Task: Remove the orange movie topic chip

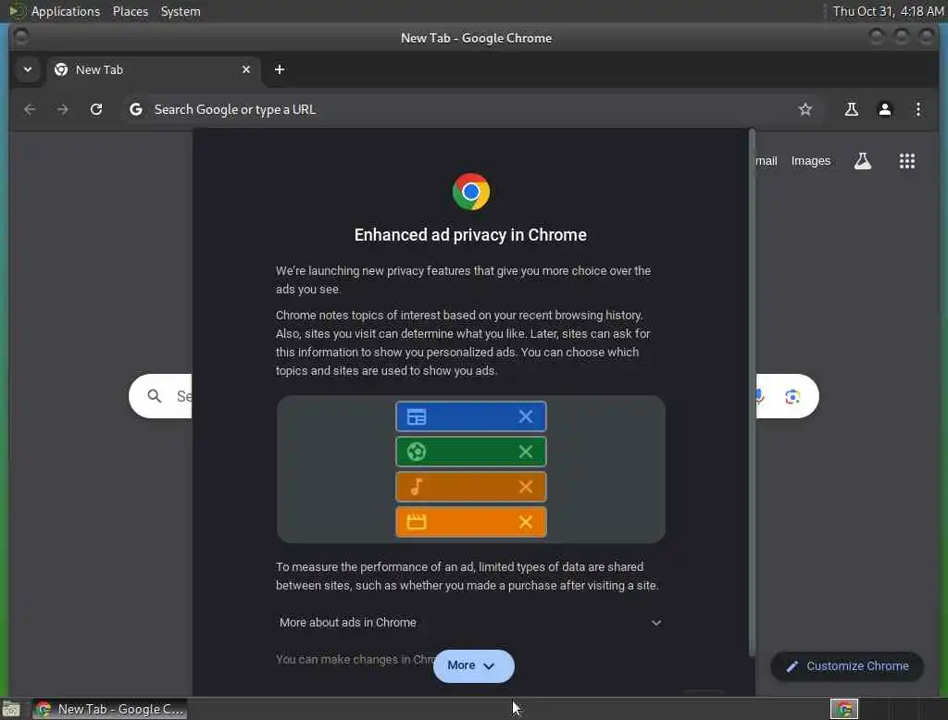Action: pyautogui.click(x=526, y=522)
